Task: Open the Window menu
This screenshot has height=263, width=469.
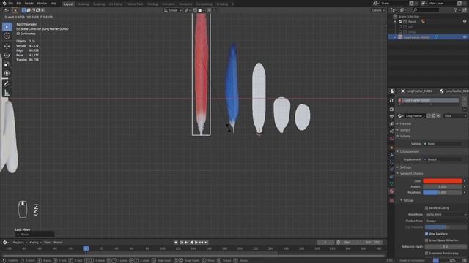Action: pyautogui.click(x=42, y=3)
